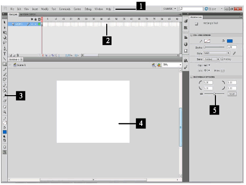The height and width of the screenshot is (185, 246).
Task: Open the Style dropdown showing Solid
Action: click(216, 53)
